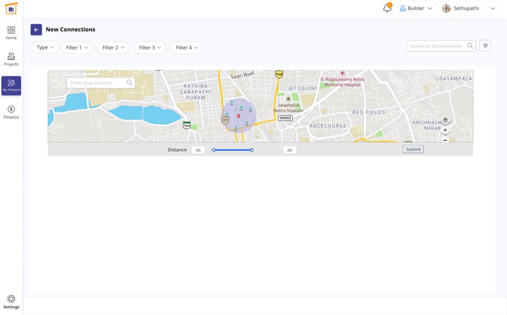Click the back arrow beside New Connections
Screen dimensions: 507x315
(x=36, y=30)
